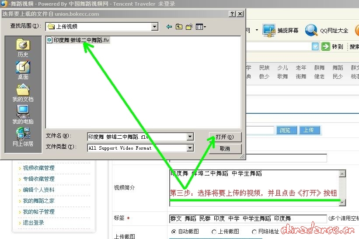Click 退出登录 in the sidebar
The width and height of the screenshot is (359, 239).
coord(33,222)
